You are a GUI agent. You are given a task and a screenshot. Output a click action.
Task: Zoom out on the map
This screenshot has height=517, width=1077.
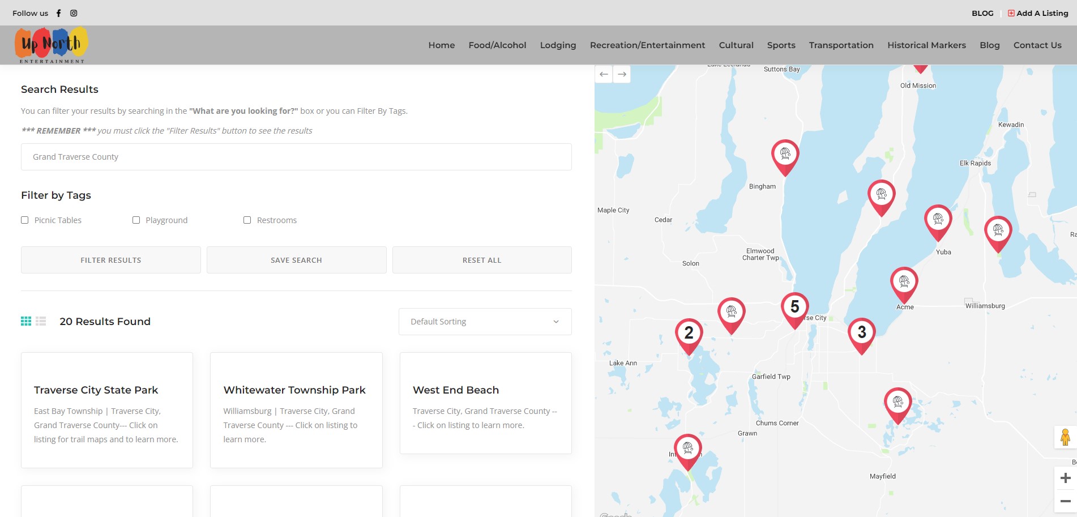pos(1065,501)
